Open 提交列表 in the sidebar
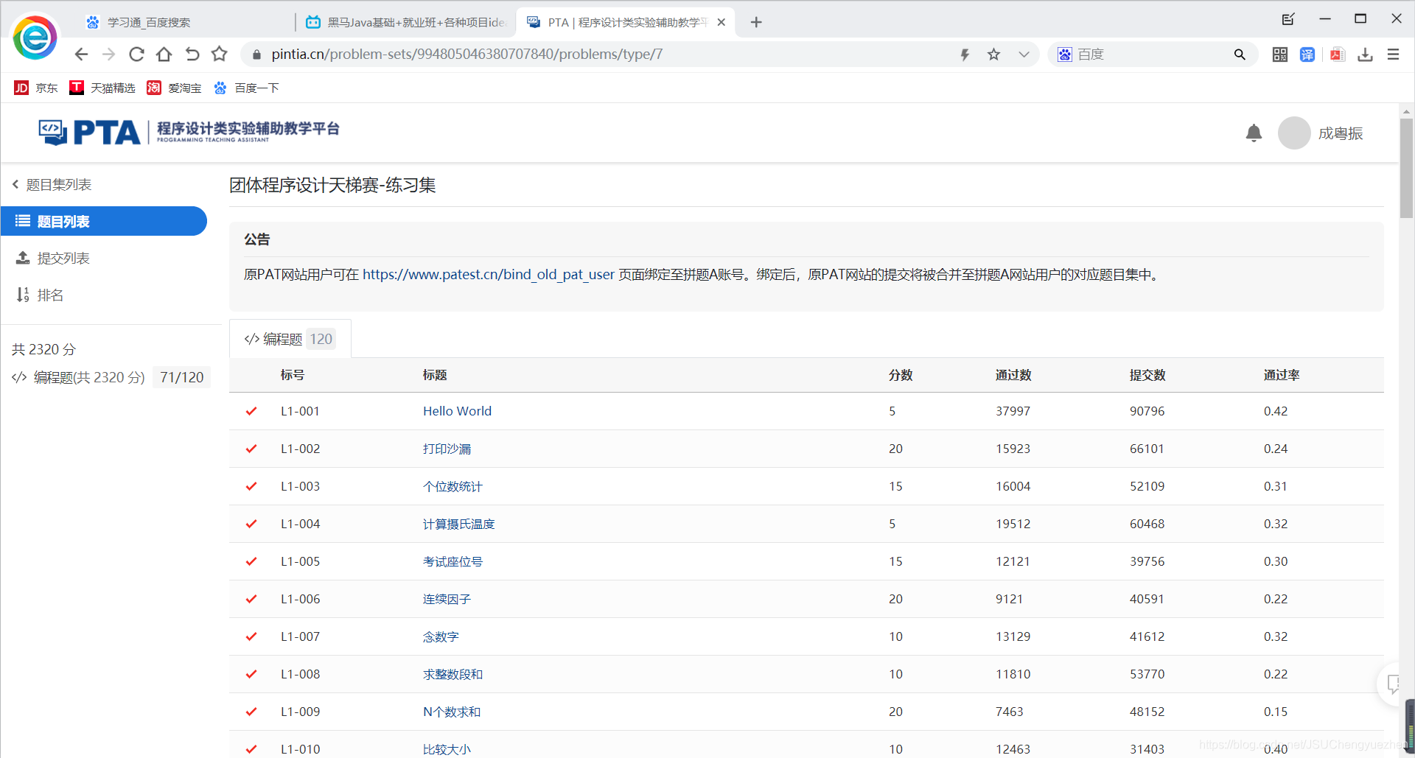Screen dimensions: 1415x758 pyautogui.click(x=53, y=259)
